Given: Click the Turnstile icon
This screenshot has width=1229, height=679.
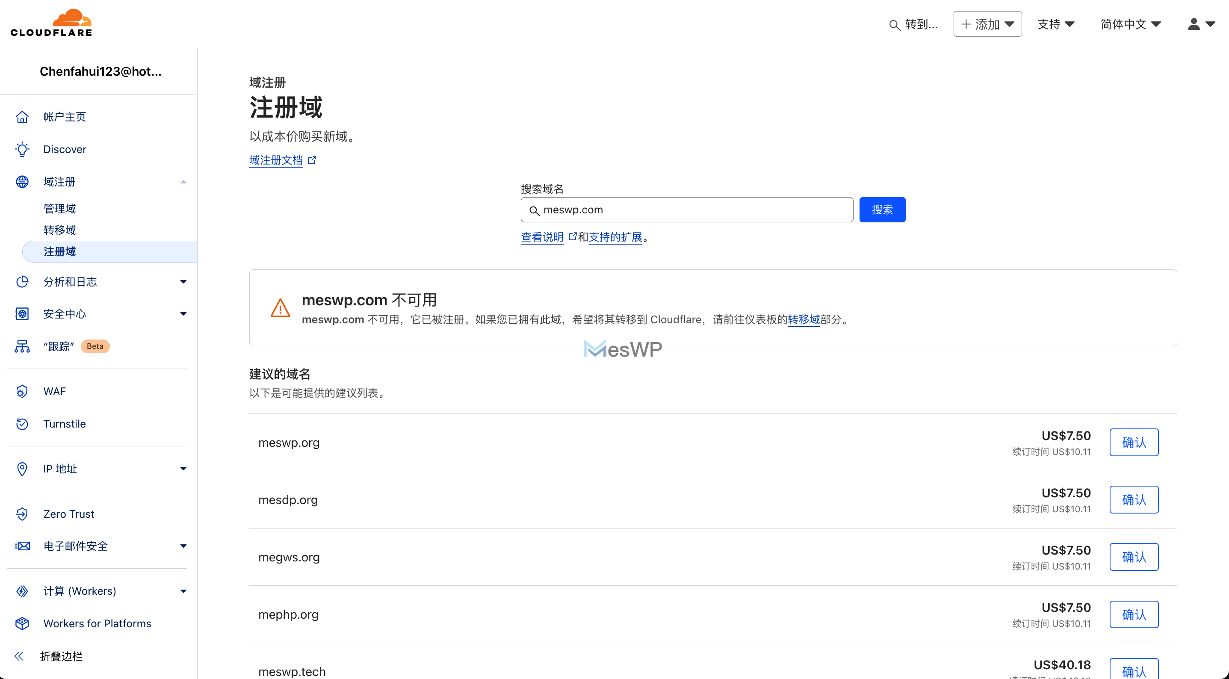Looking at the screenshot, I should (22, 424).
